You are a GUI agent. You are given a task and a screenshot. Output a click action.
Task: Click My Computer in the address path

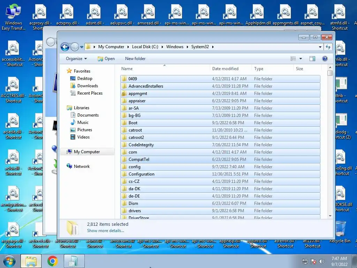tap(111, 47)
